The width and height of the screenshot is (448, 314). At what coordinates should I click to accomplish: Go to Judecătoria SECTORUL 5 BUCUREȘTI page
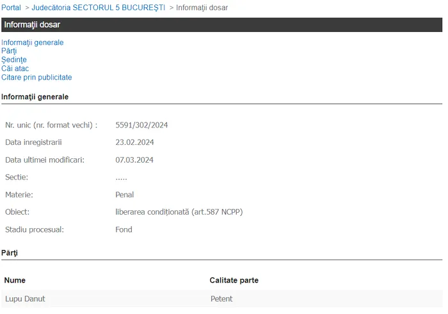tap(98, 8)
